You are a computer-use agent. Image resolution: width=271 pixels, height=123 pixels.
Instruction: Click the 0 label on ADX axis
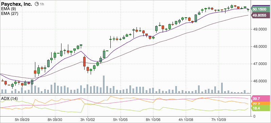click(254, 116)
